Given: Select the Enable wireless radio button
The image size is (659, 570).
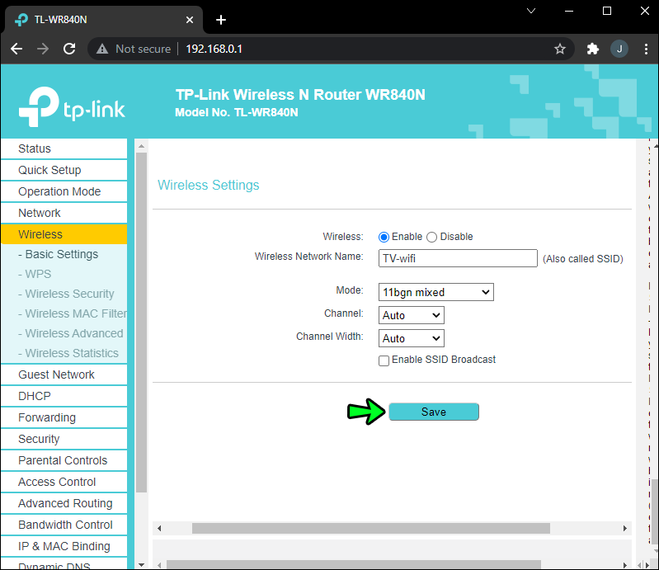Looking at the screenshot, I should (384, 237).
